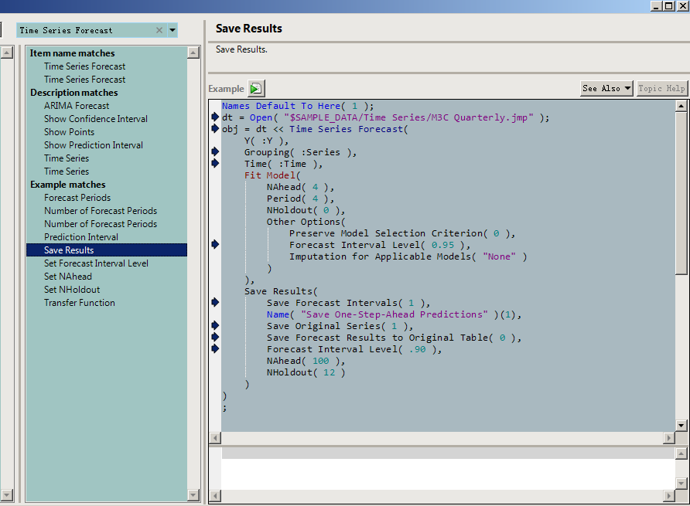Expand the search options dropdown arrow

click(172, 30)
